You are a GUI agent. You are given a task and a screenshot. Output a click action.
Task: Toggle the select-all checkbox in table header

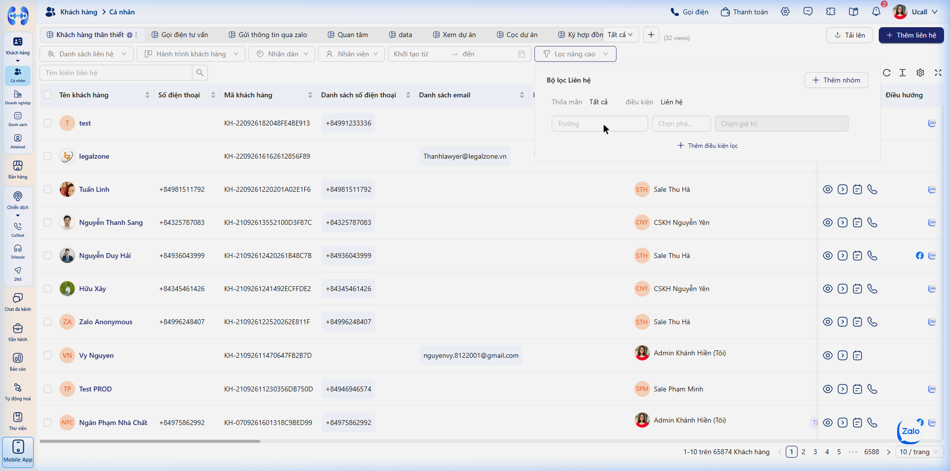point(47,95)
